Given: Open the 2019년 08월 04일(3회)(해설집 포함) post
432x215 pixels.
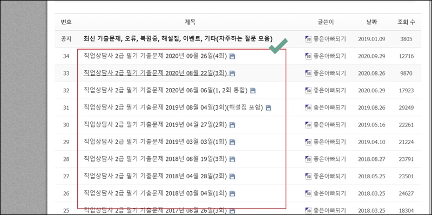Looking at the screenshot, I should coord(173,107).
